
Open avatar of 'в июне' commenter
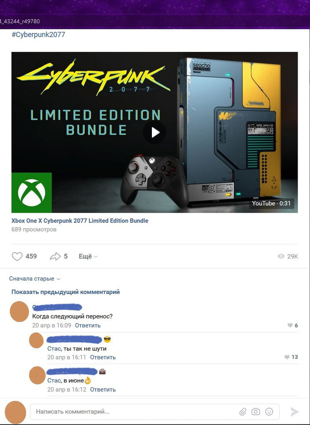[37, 375]
